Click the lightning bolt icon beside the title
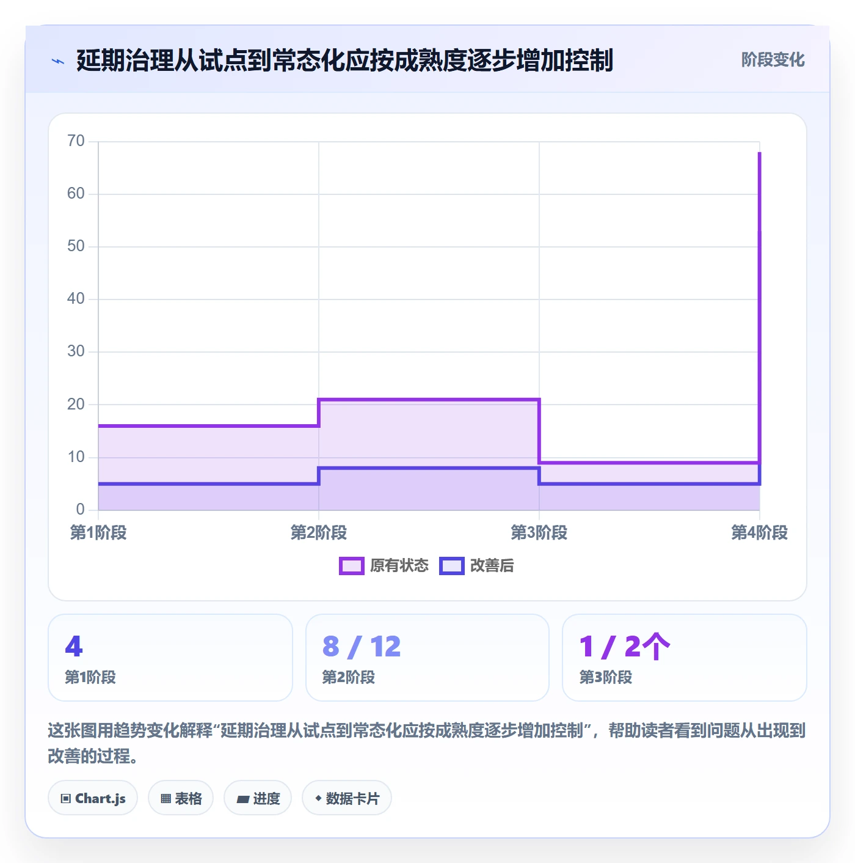The width and height of the screenshot is (855, 863). point(58,61)
